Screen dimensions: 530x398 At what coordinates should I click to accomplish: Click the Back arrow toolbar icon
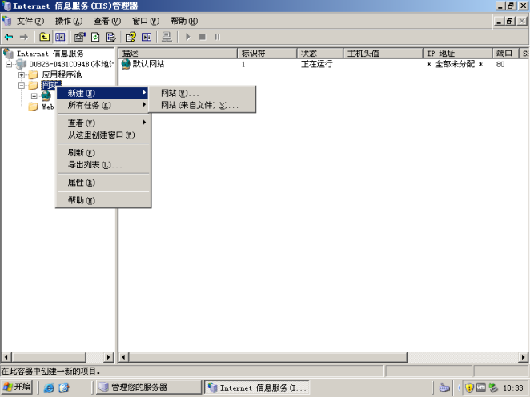pos(9,37)
